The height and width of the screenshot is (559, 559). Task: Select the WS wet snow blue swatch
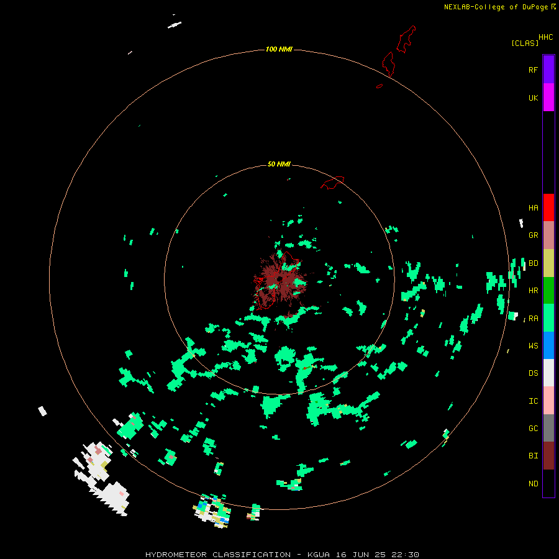[x=548, y=345]
